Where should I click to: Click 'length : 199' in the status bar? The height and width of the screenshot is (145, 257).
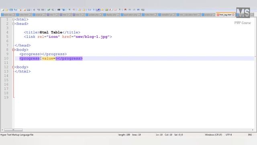(x=124, y=135)
